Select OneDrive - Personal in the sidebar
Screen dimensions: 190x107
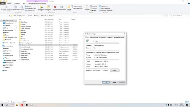tap(9, 43)
